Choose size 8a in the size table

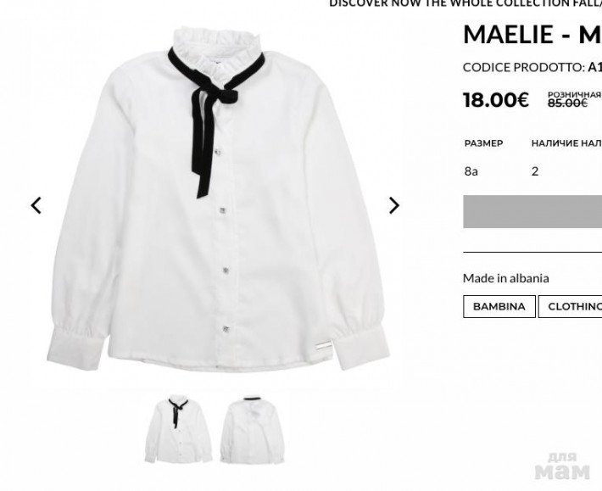click(471, 171)
